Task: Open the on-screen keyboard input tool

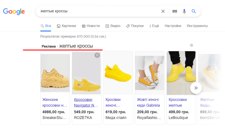Action: [175, 11]
